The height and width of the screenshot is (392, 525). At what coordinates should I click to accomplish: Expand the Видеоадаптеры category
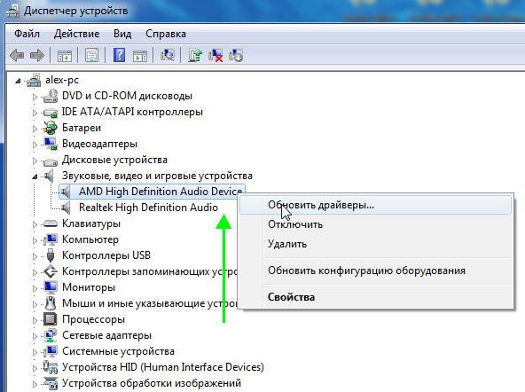35,145
